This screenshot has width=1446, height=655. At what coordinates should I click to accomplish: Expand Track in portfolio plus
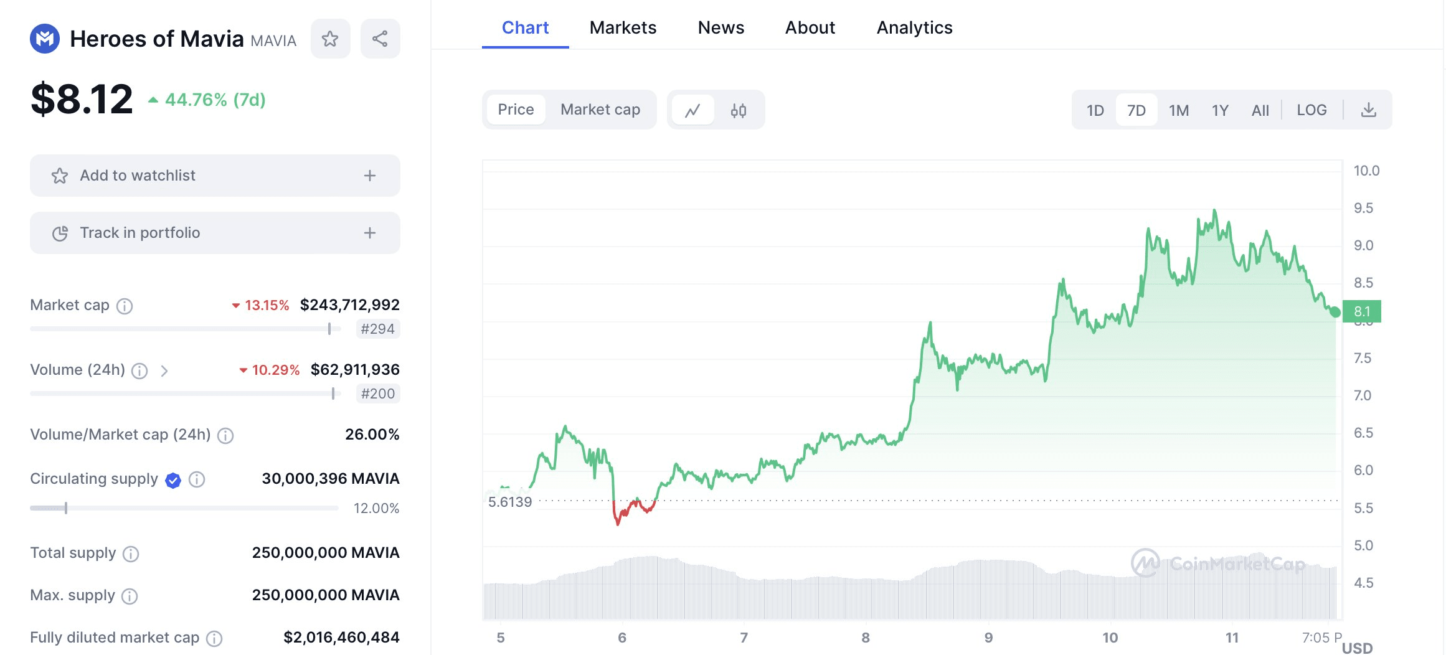click(x=370, y=233)
